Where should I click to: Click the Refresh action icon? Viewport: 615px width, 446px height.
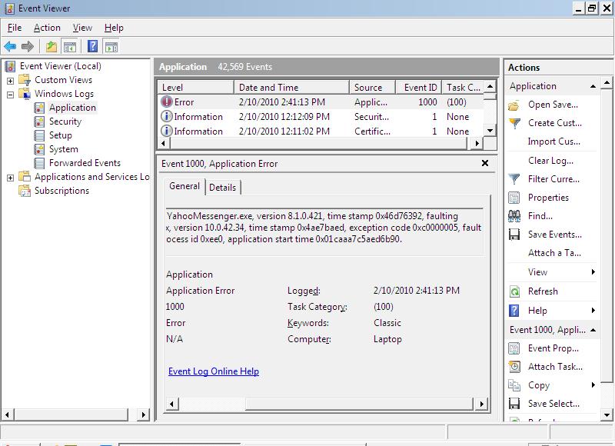click(514, 291)
